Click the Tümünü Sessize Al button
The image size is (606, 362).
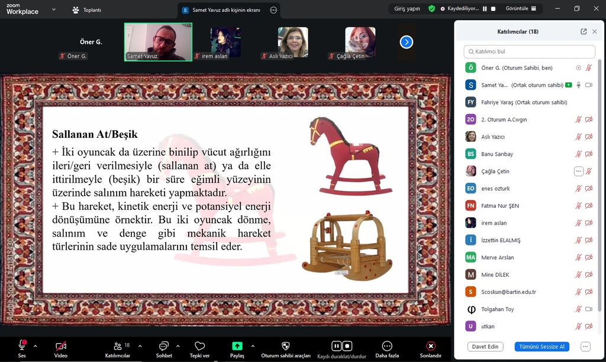(x=541, y=347)
